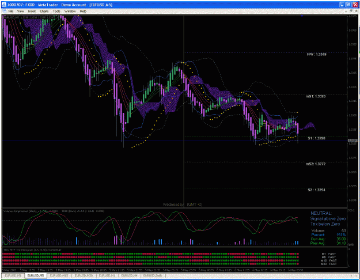Open the View menu

(20, 11)
